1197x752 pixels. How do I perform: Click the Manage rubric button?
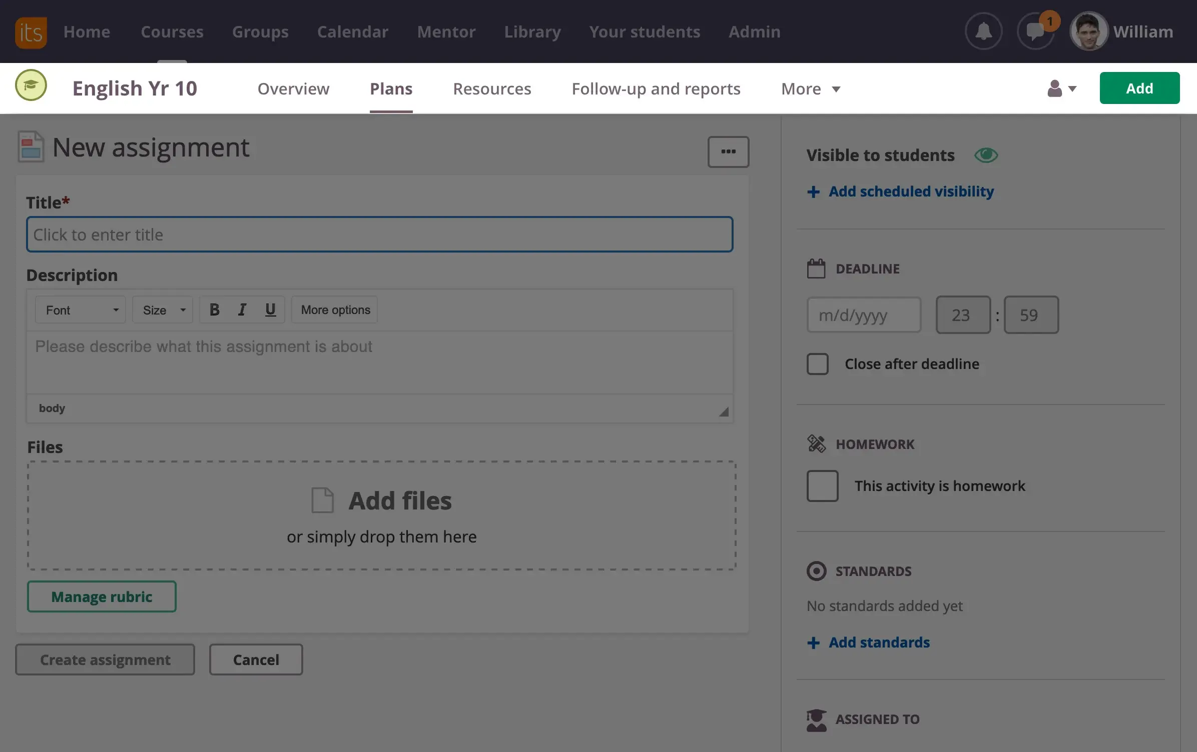pyautogui.click(x=102, y=596)
